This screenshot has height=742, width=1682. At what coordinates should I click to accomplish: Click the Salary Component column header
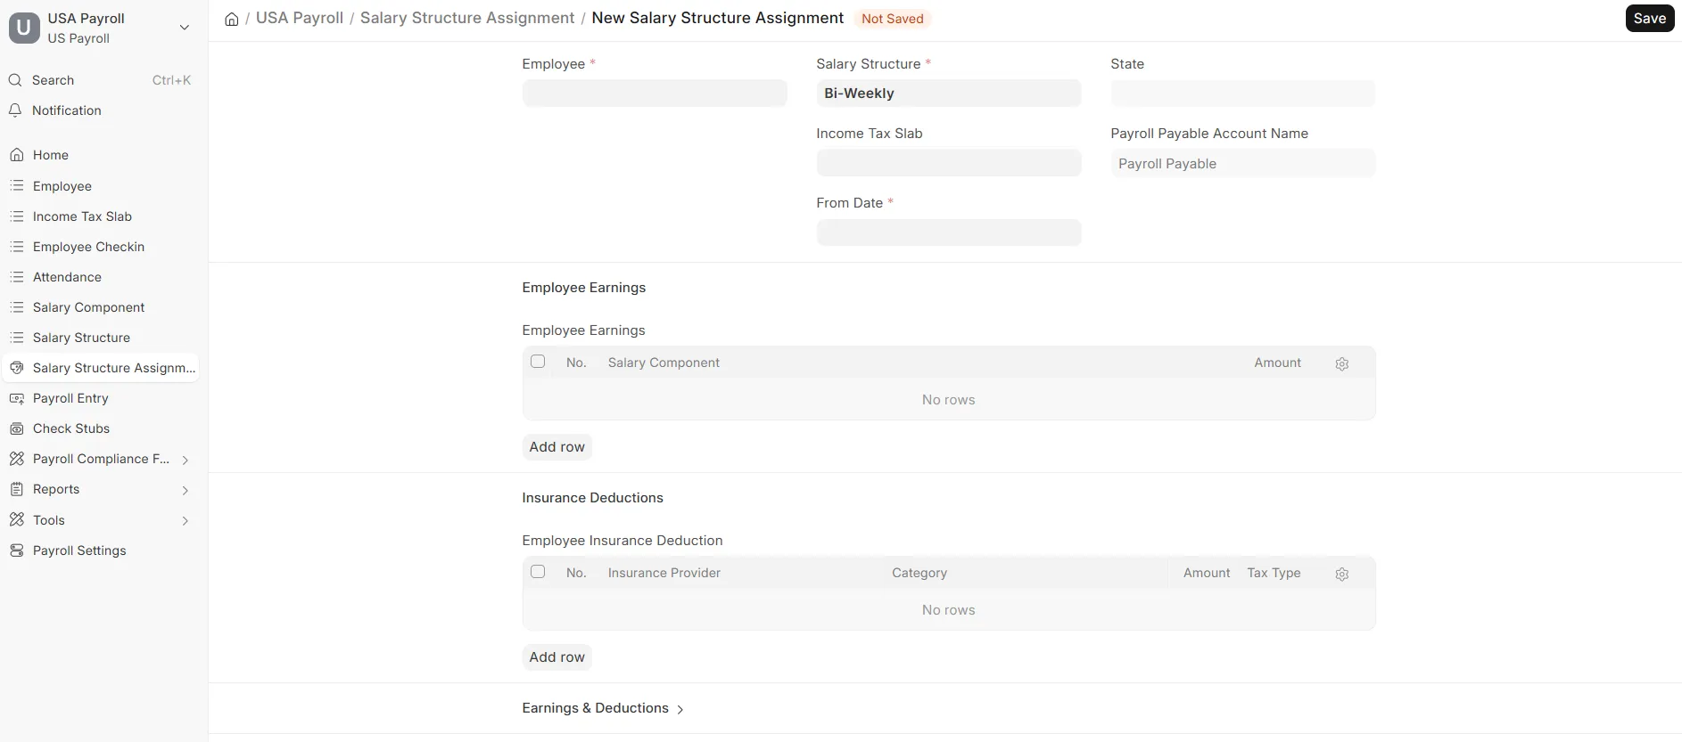(664, 363)
